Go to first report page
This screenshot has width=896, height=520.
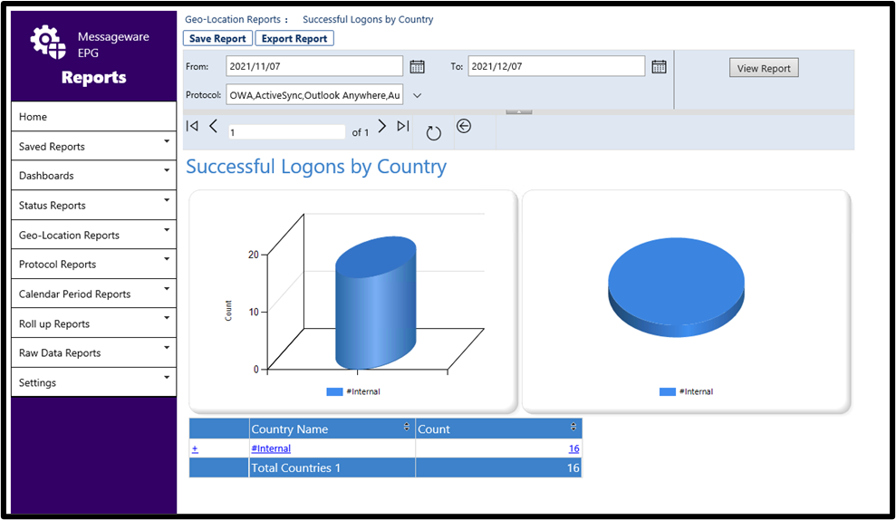[193, 126]
